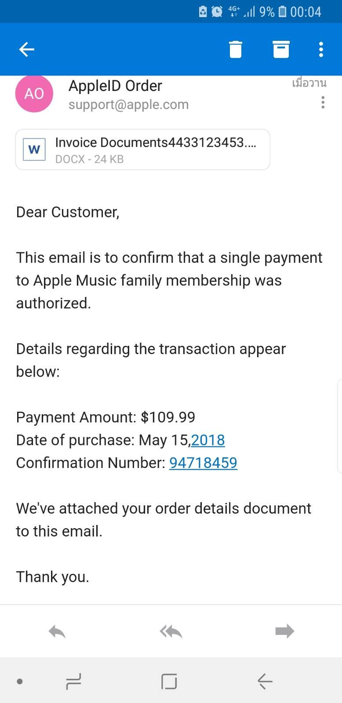Tap the system back navigation button

(265, 681)
